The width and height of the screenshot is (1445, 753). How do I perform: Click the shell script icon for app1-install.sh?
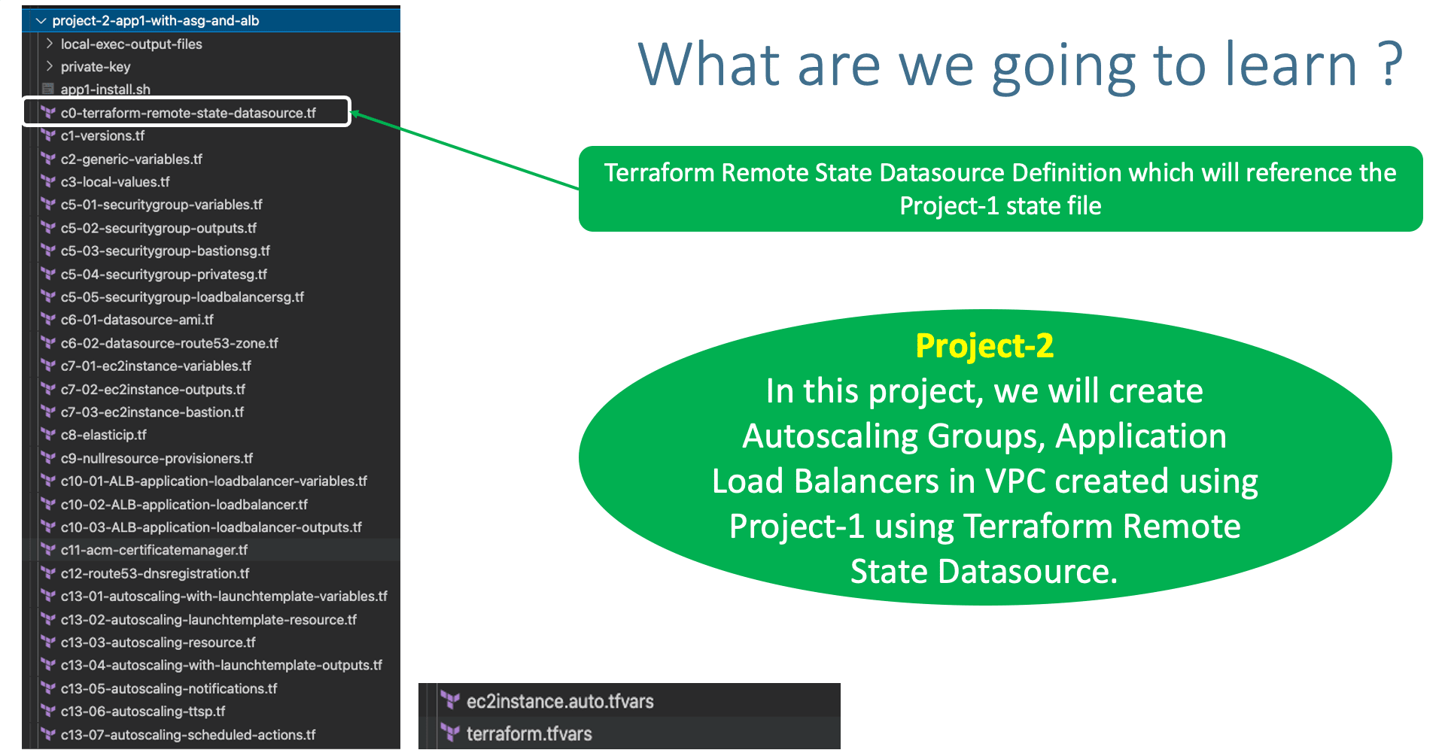click(48, 89)
